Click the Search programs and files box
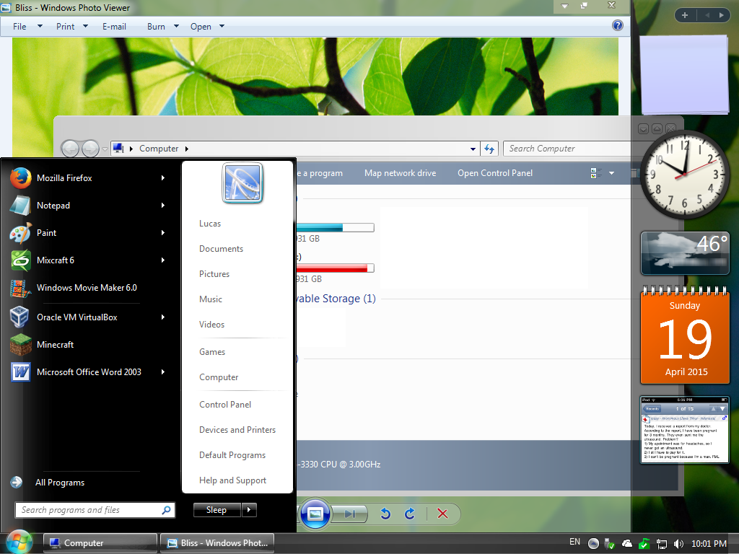This screenshot has width=739, height=554. 95,510
